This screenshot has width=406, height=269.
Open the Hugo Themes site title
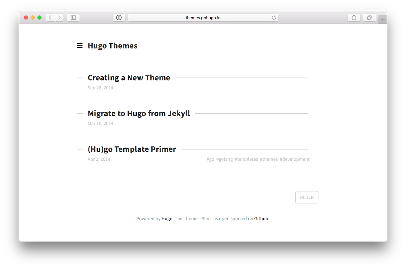[x=113, y=46]
